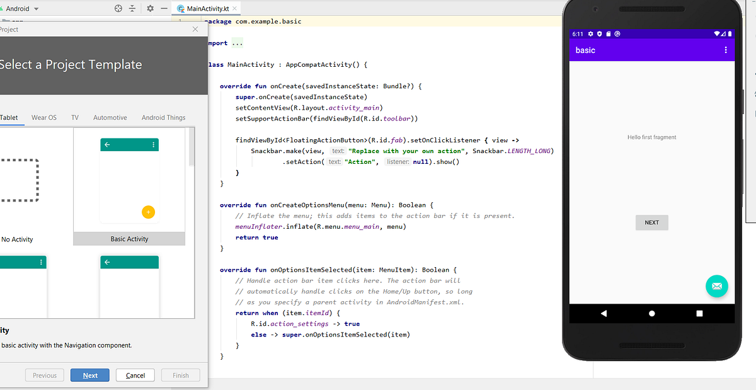The height and width of the screenshot is (390, 756).
Task: Click the Hide panel minimize icon
Action: (x=163, y=9)
